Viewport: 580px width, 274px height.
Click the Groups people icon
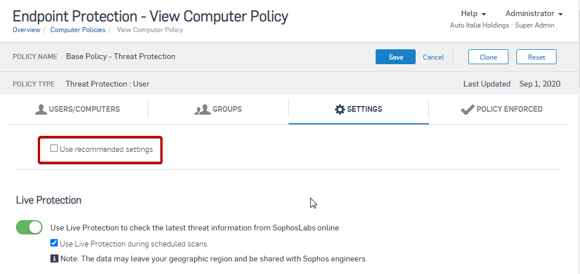(x=202, y=109)
